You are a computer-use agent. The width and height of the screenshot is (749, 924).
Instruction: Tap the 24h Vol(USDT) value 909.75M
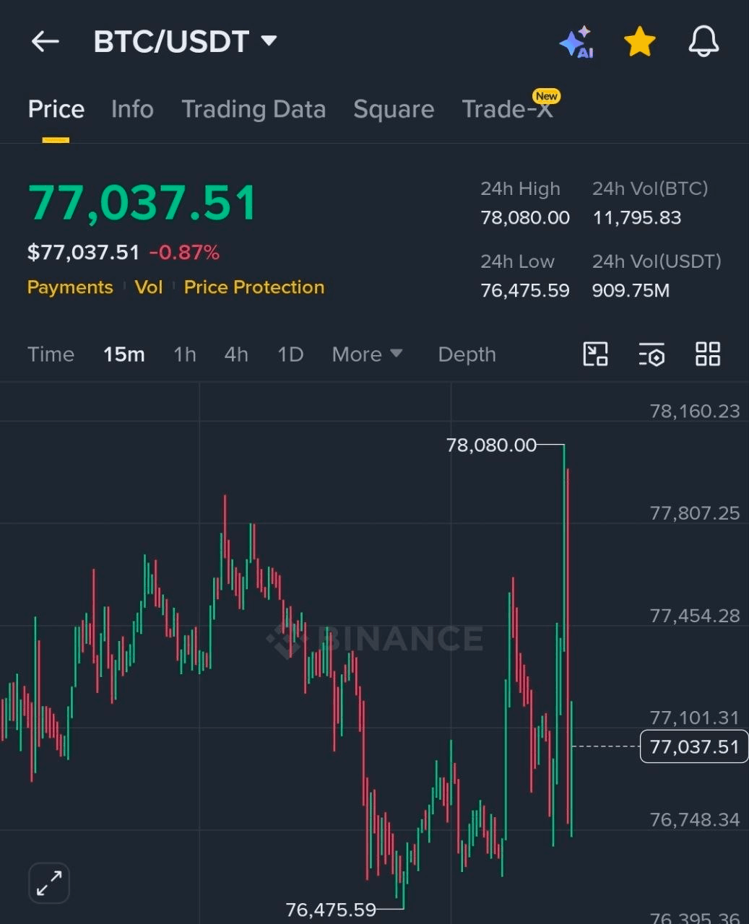[631, 291]
